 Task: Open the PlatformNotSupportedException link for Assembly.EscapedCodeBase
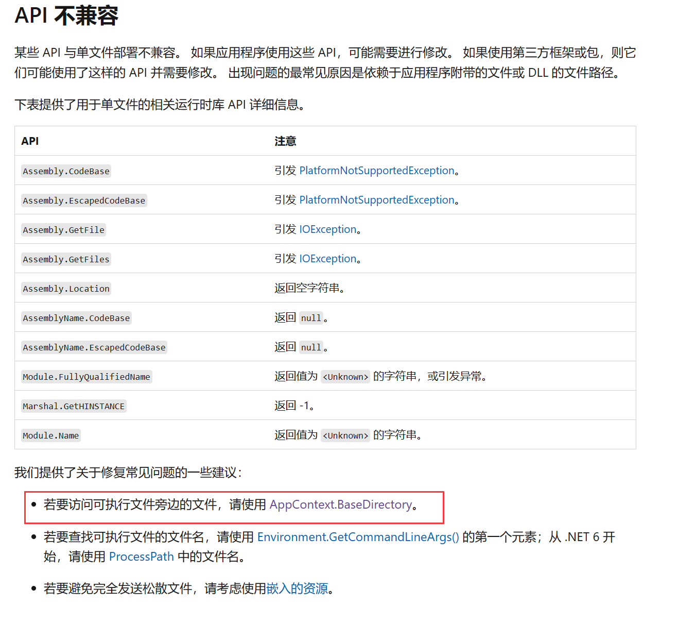tap(377, 199)
